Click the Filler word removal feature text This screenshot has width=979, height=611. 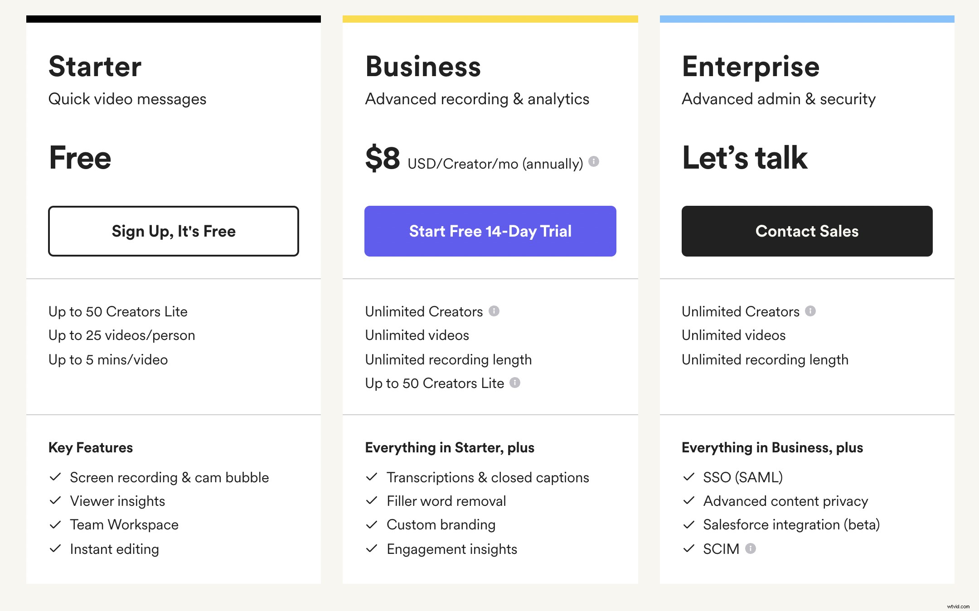tap(446, 501)
